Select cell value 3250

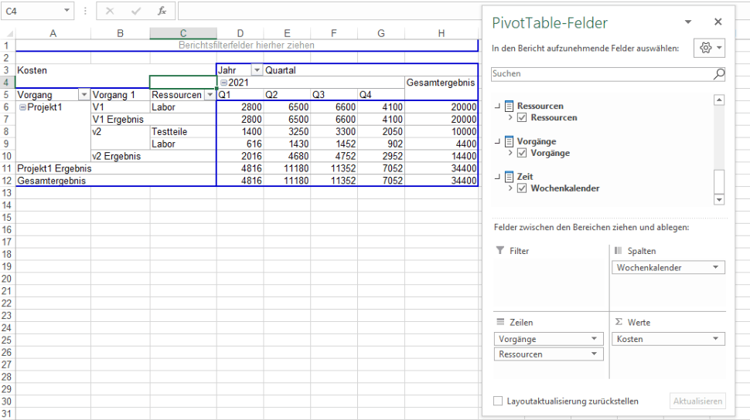pyautogui.click(x=287, y=132)
